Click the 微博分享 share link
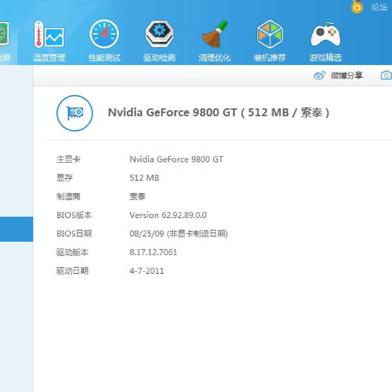Screen dimensions: 392x392 pyautogui.click(x=347, y=75)
